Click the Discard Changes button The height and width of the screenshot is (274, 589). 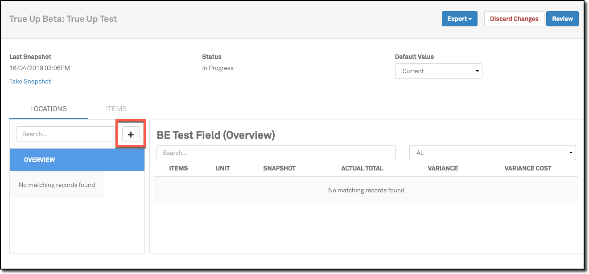tap(514, 19)
